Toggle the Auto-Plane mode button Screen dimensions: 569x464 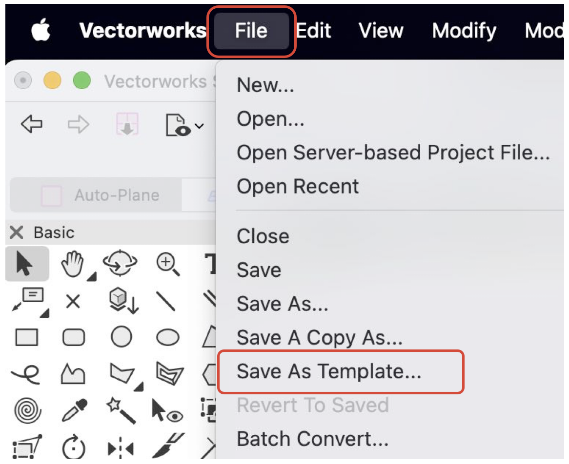[x=101, y=195]
